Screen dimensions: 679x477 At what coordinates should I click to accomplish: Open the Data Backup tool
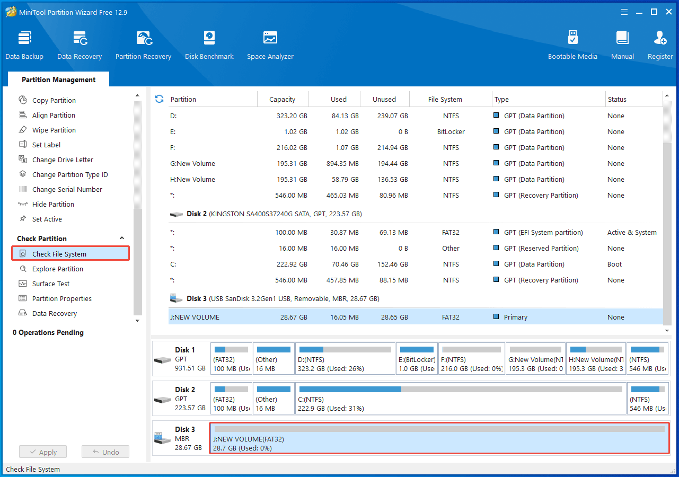pyautogui.click(x=24, y=43)
